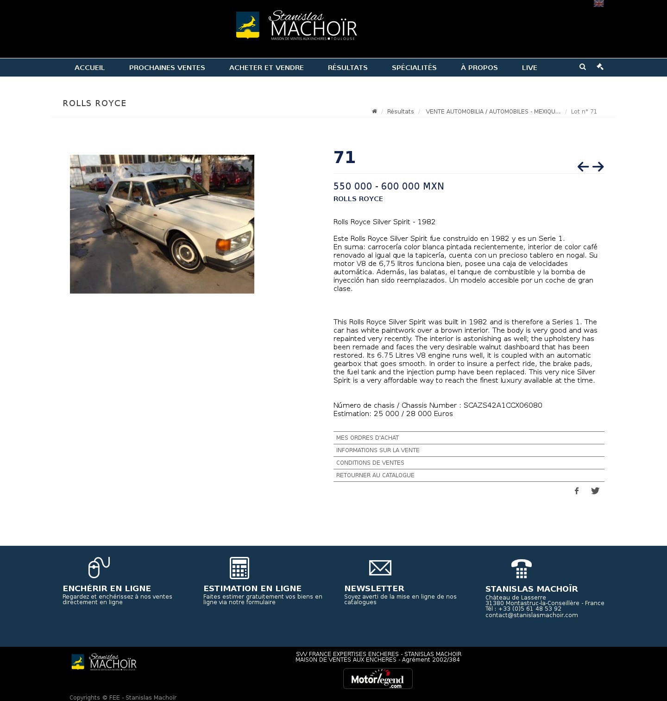Click Copyrights © FEE - Stanislas Machoïr text
Screen dimensions: 667x701
click(123, 698)
